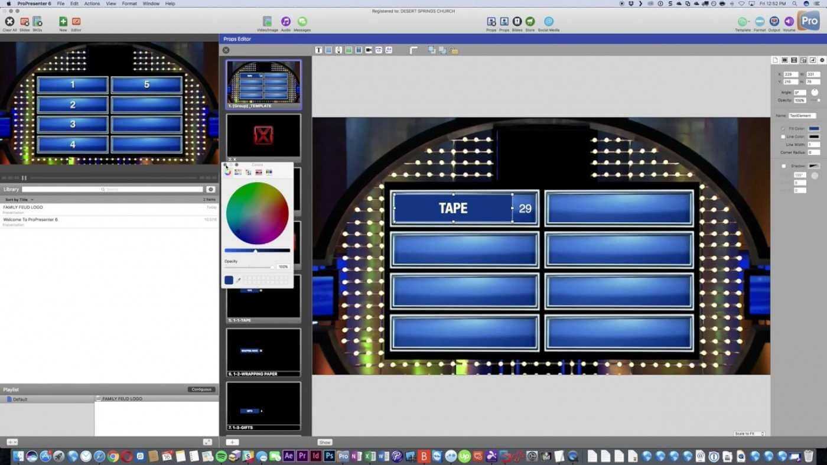The image size is (827, 465).
Task: Open the View menu
Action: (111, 4)
